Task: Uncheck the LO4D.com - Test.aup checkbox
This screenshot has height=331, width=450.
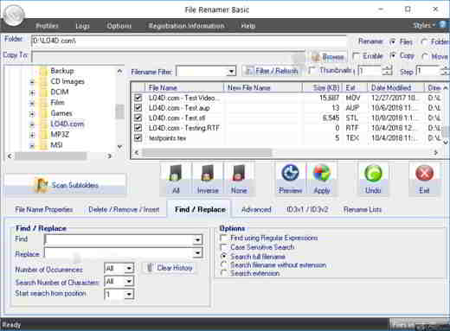Action: [x=138, y=108]
